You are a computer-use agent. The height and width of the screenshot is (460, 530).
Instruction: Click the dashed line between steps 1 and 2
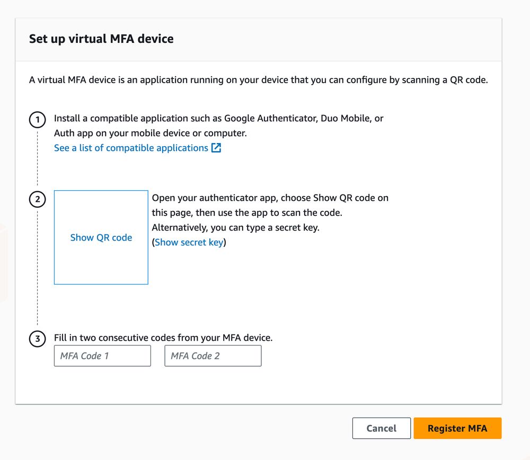pyautogui.click(x=37, y=159)
